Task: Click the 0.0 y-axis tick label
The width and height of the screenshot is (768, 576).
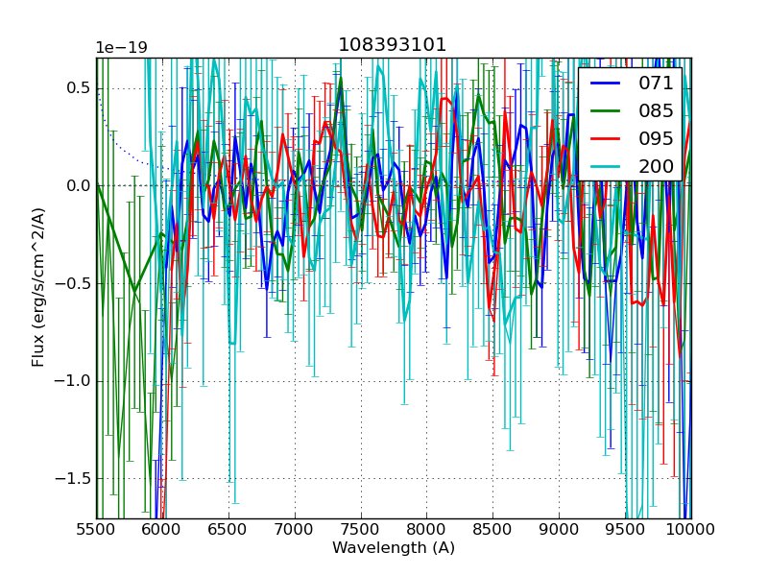Action: [79, 186]
